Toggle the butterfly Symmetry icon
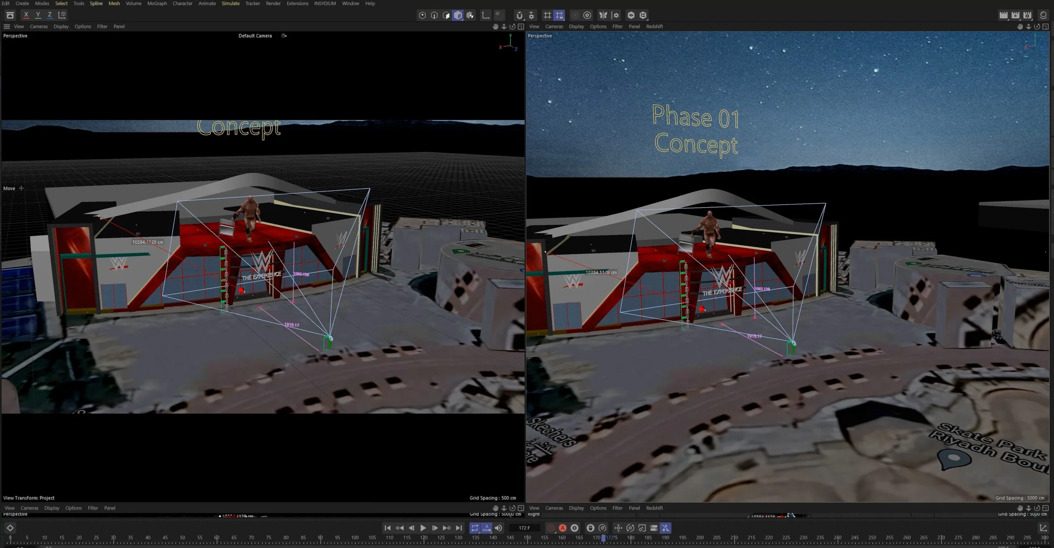This screenshot has width=1054, height=548. coord(603,15)
